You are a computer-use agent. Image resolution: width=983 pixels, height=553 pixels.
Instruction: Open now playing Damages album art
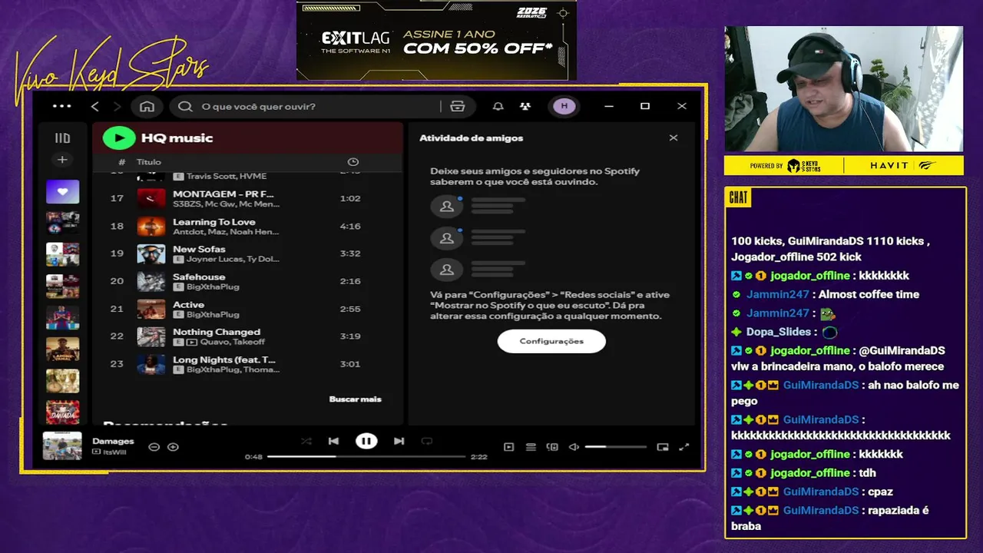[62, 446]
